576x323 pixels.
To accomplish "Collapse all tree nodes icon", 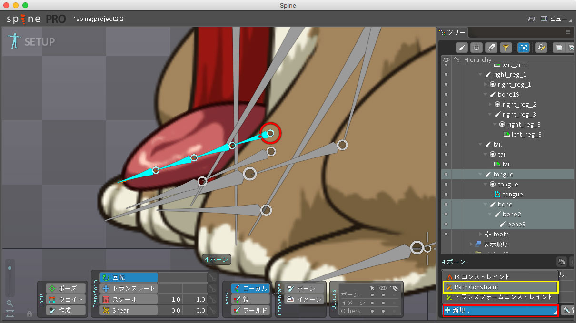I will pyautogui.click(x=559, y=48).
